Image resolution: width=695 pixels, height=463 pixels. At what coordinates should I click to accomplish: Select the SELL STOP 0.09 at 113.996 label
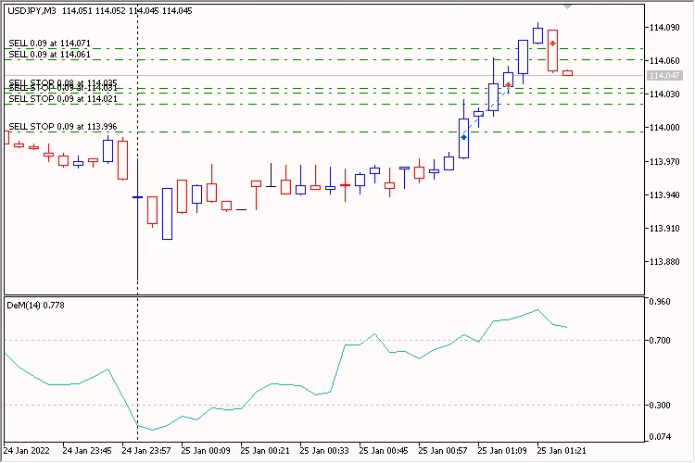pos(49,126)
